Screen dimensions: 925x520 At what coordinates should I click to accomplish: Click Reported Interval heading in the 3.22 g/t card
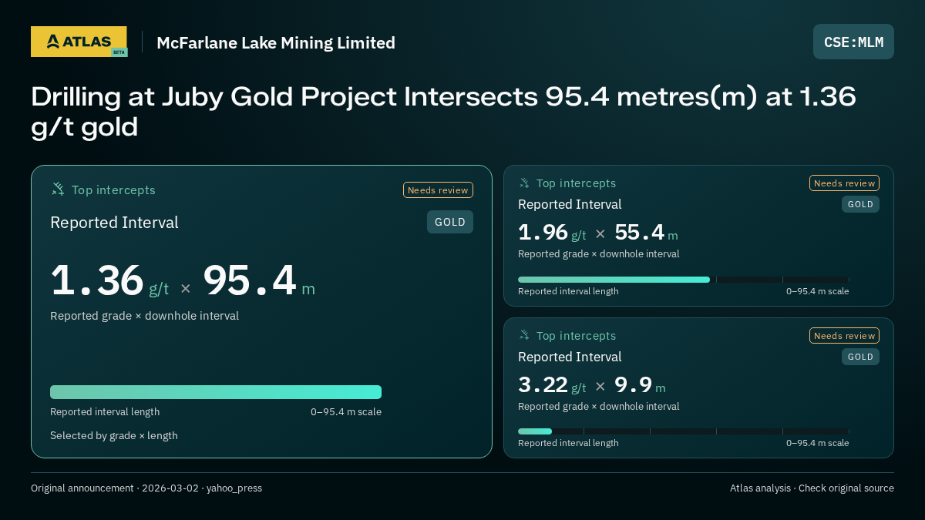pos(570,357)
